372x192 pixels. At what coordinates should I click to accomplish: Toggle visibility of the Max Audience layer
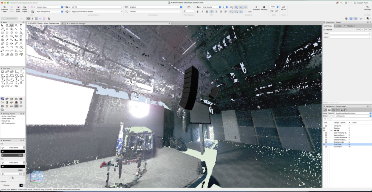[x=326, y=135]
